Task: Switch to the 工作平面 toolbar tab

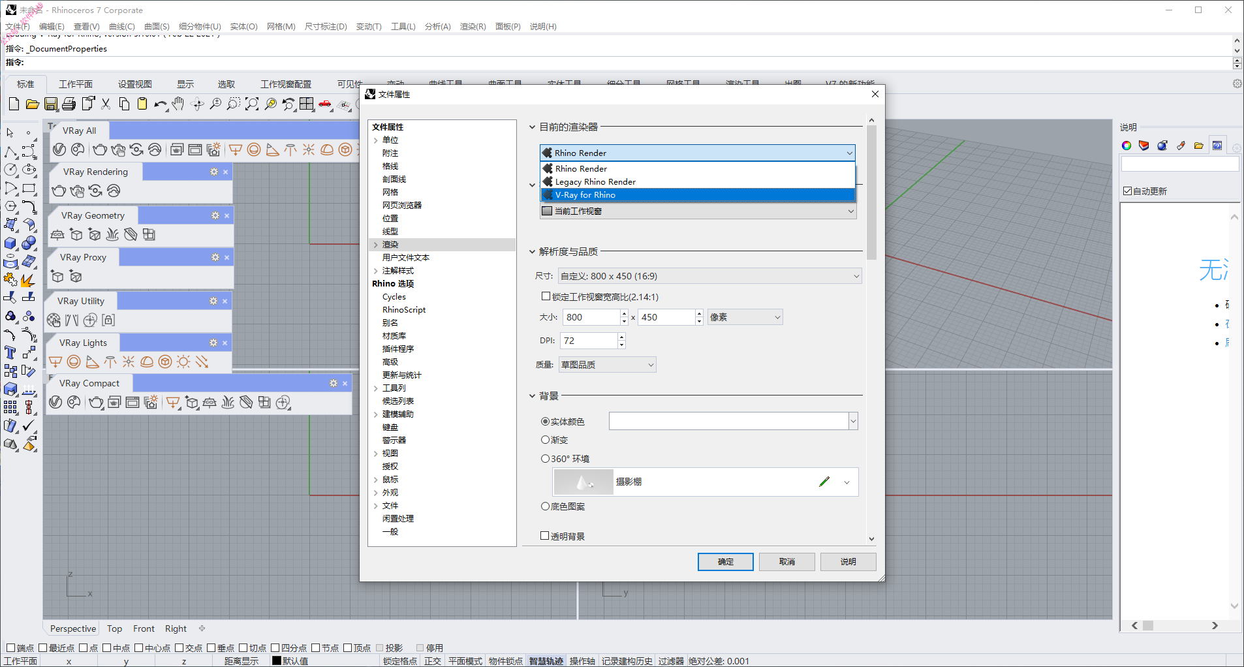Action: pos(76,84)
